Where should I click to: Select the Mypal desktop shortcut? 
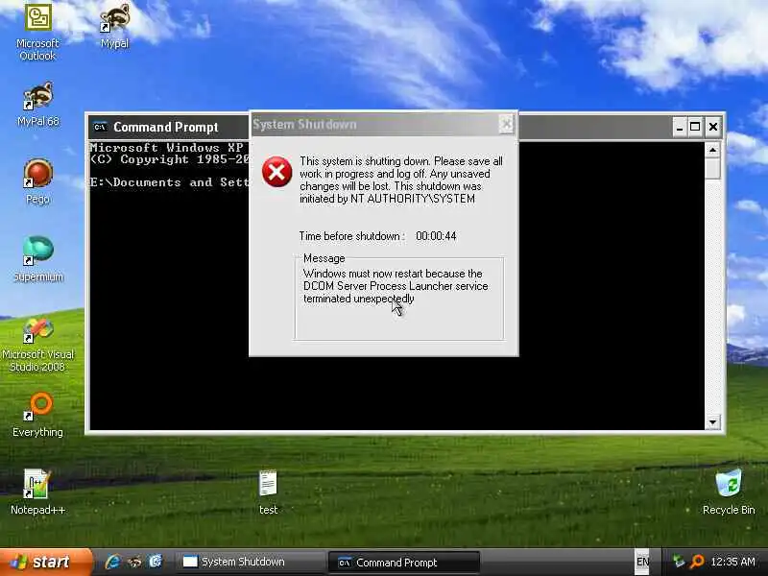tap(114, 27)
